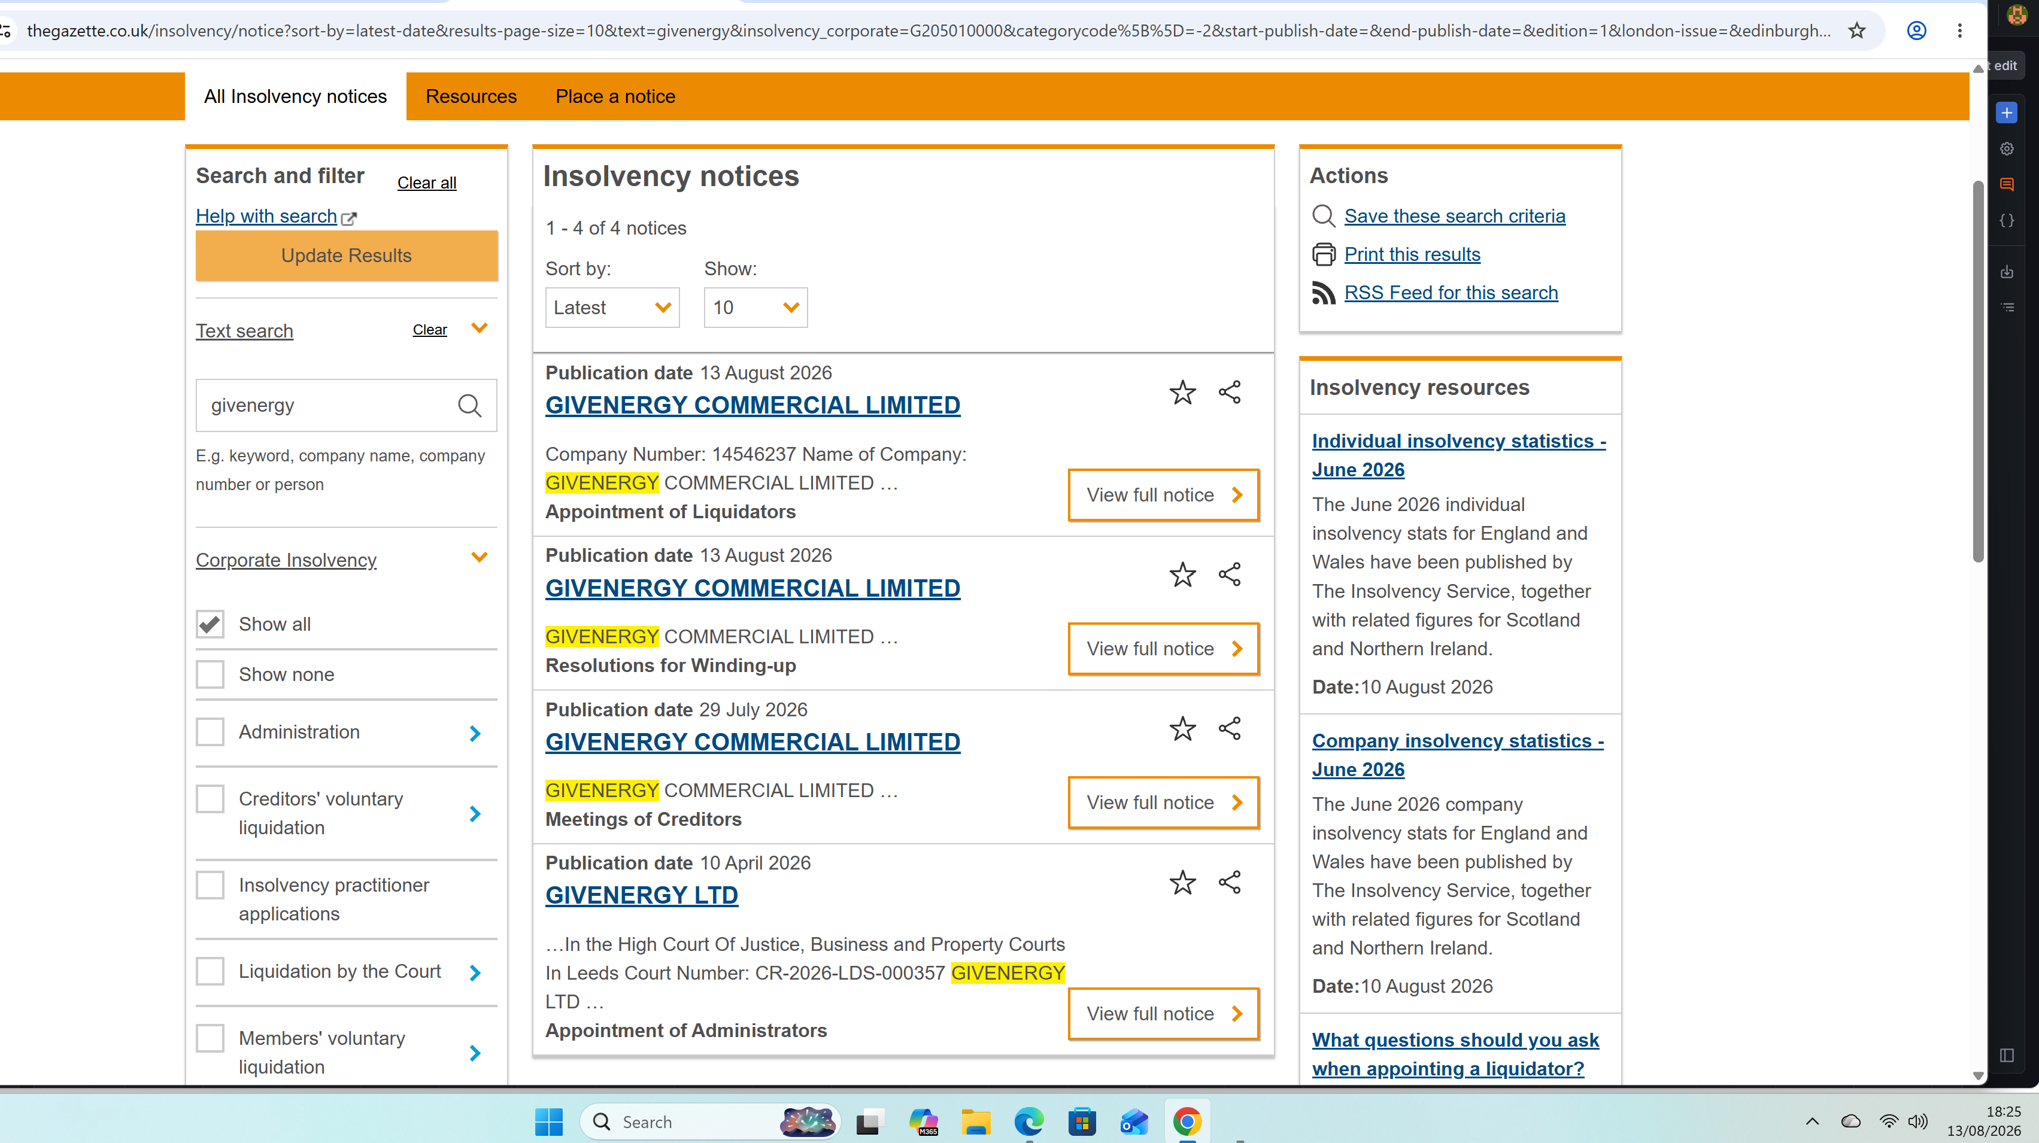
Task: Open the Sort by Latest dropdown
Action: pyautogui.click(x=612, y=308)
